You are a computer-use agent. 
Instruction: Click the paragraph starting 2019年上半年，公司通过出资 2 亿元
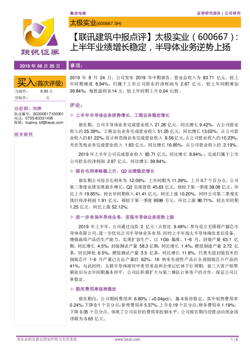154,253
